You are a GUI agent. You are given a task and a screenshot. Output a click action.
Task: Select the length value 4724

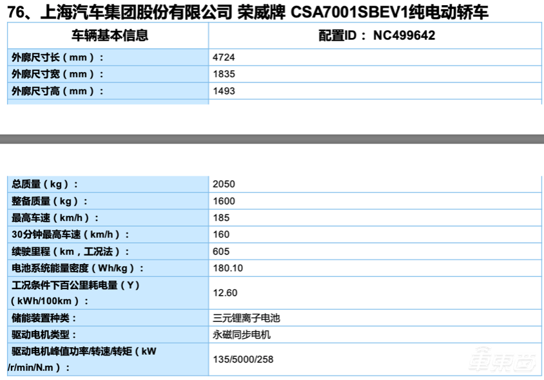pos(223,57)
